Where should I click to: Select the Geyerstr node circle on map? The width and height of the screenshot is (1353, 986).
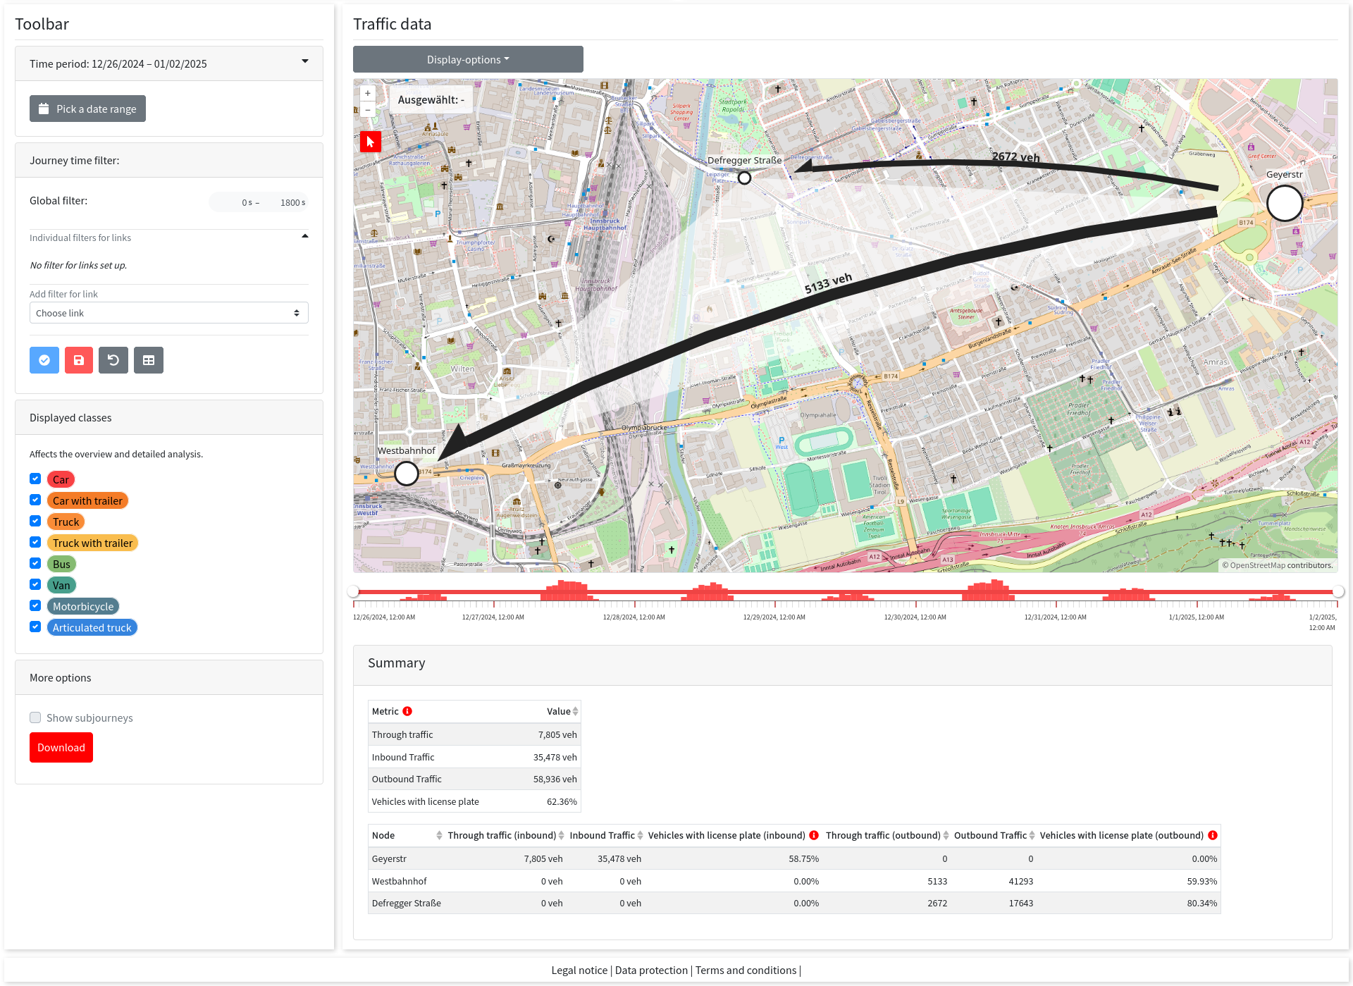coord(1285,203)
